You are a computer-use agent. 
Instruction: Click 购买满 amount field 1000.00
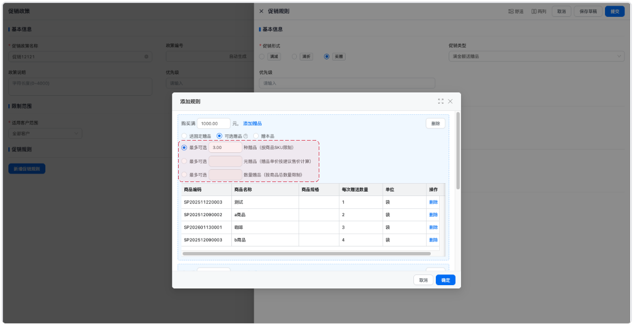click(213, 123)
